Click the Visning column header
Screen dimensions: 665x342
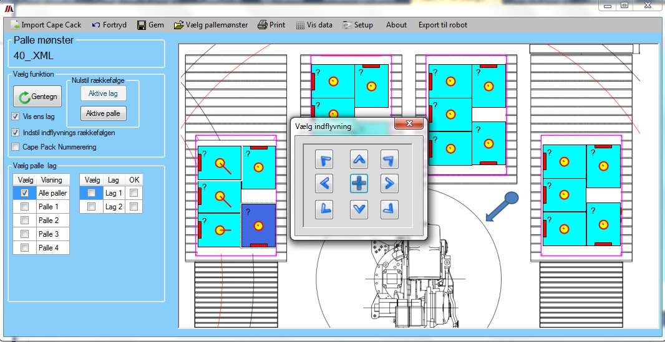pyautogui.click(x=51, y=180)
